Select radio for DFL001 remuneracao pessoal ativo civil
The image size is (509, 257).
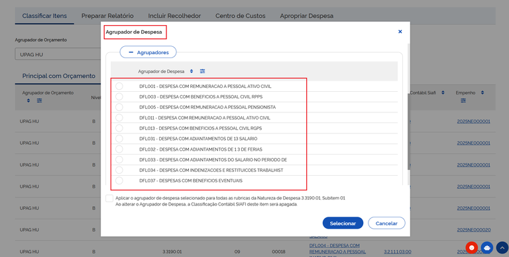(119, 86)
